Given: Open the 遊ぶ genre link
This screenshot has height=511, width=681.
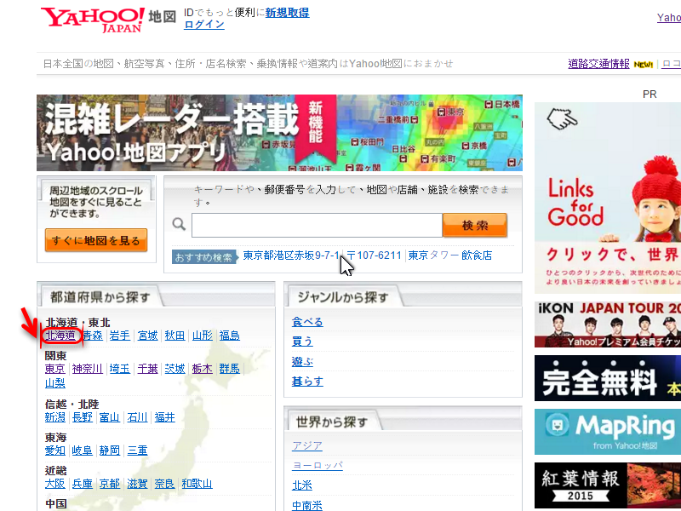Looking at the screenshot, I should point(302,361).
